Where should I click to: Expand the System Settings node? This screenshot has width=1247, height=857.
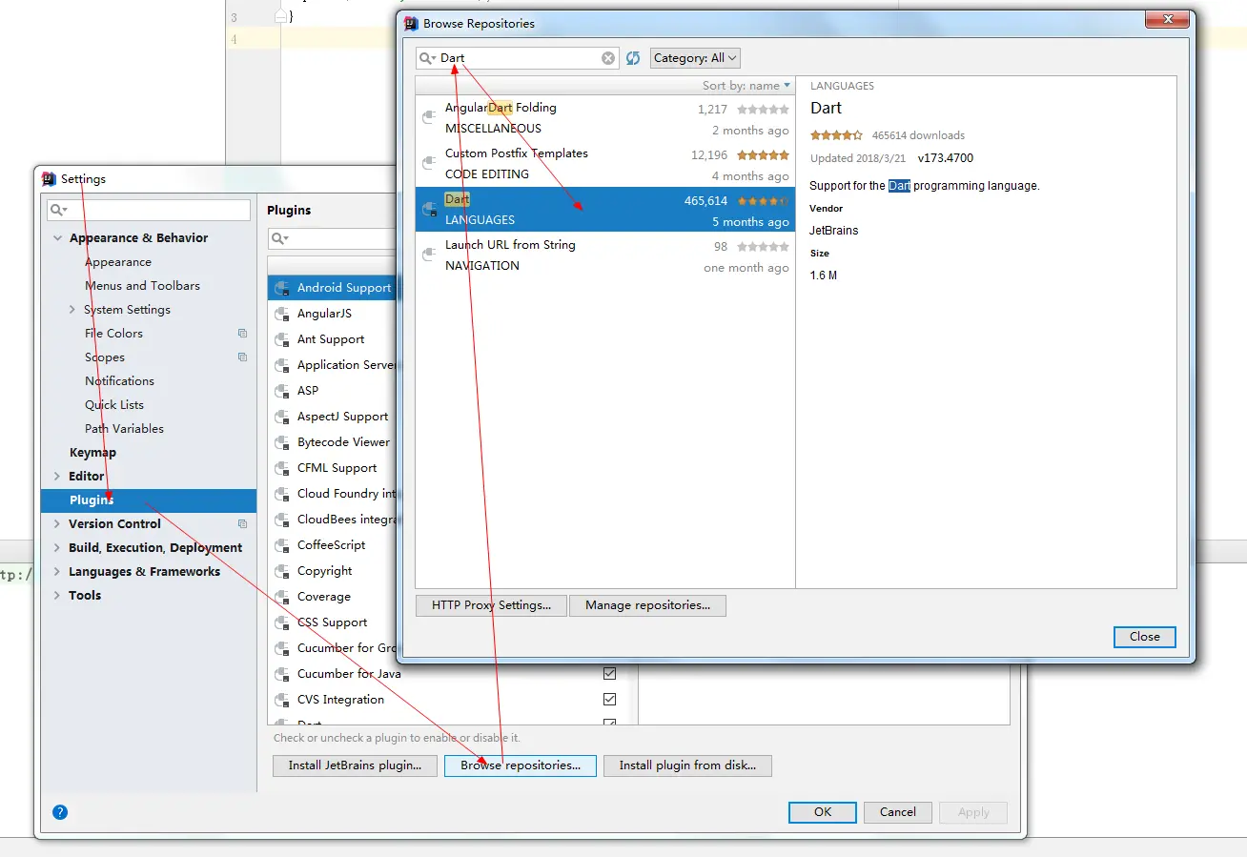point(72,310)
